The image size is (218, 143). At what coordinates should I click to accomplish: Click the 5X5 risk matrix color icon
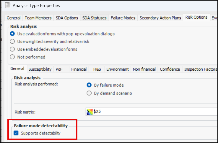[89, 112]
